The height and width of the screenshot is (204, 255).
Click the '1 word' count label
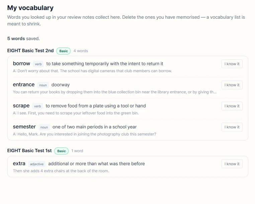click(77, 151)
